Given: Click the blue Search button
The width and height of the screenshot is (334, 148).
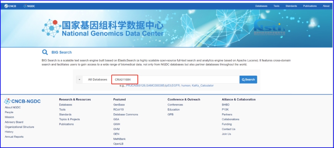Looking at the screenshot, I should click(248, 79).
